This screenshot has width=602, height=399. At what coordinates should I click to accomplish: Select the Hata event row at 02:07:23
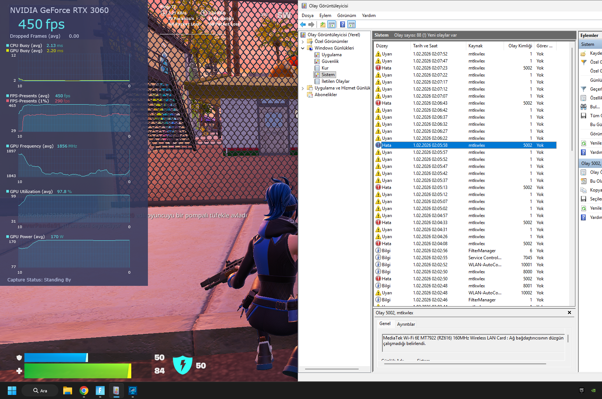(465, 68)
